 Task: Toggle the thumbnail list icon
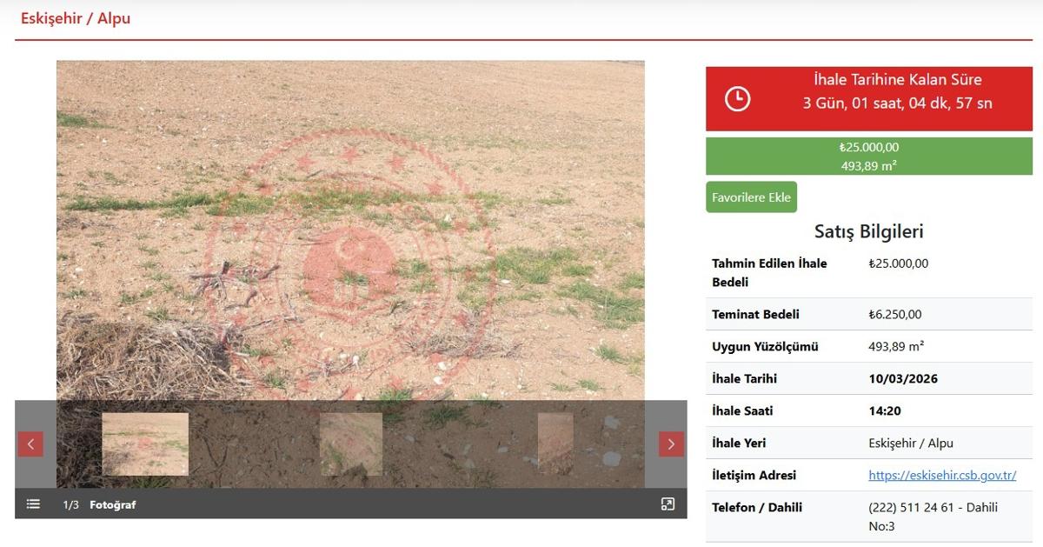[33, 504]
